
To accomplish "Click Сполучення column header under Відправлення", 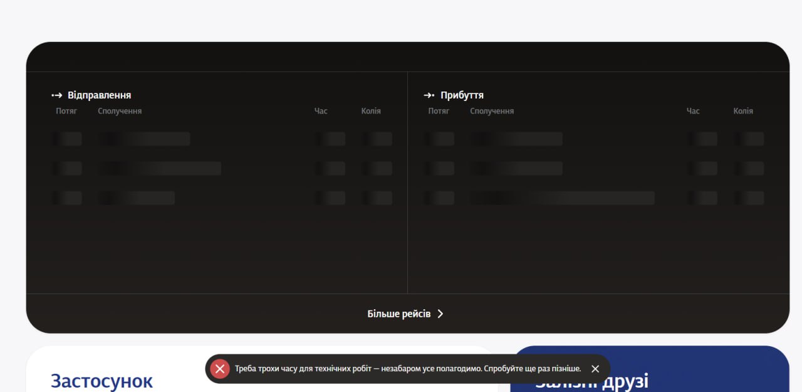I will (x=120, y=111).
